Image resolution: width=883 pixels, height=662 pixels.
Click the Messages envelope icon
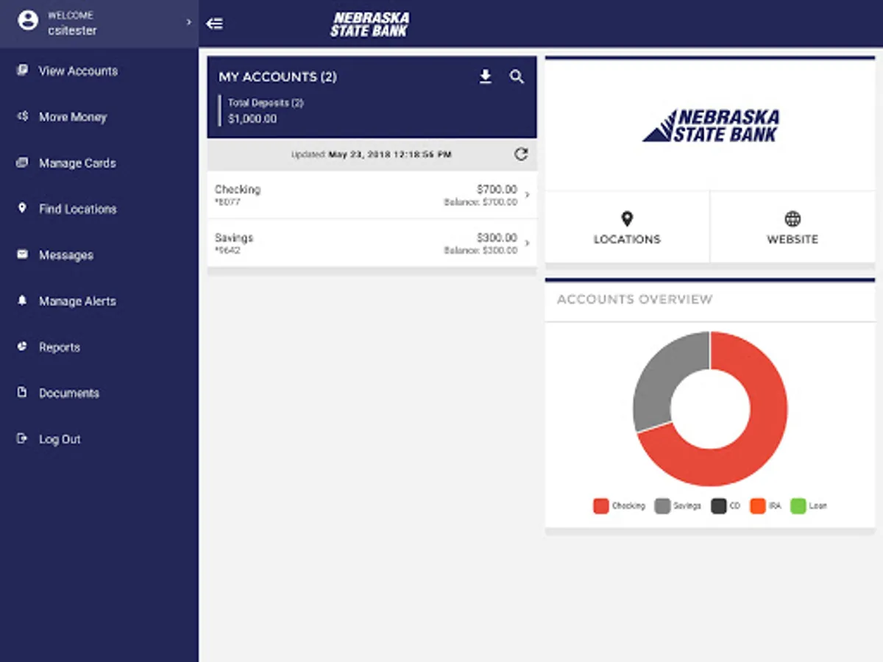[23, 255]
